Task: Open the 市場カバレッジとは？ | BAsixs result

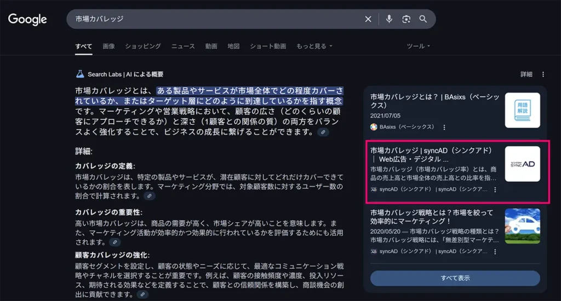Action: pos(434,101)
